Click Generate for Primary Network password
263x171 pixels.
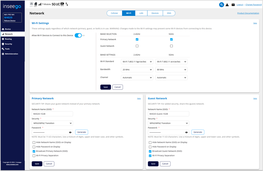pos(82,132)
